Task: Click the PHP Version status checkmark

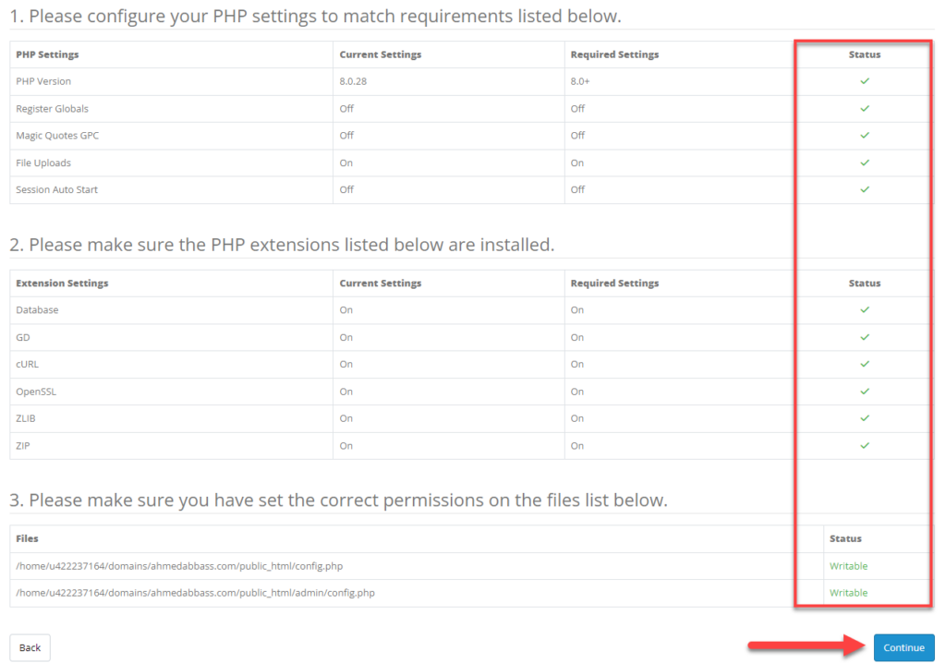Action: [864, 81]
